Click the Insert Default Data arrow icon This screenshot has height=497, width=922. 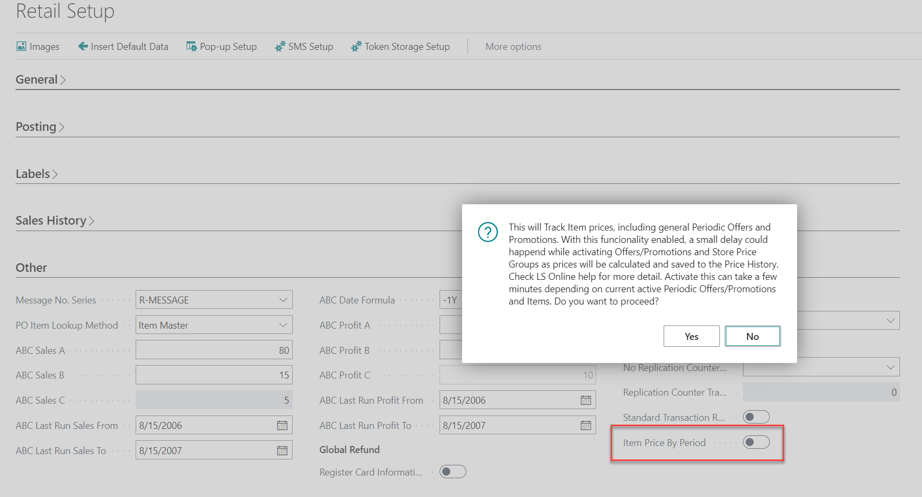83,47
